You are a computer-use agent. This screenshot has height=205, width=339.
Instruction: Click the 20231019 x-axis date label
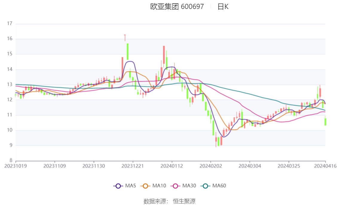16,166
